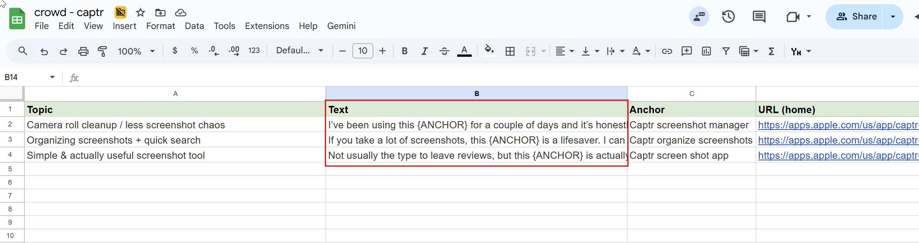Open borders selector
Image resolution: width=919 pixels, height=243 pixels.
coord(510,51)
